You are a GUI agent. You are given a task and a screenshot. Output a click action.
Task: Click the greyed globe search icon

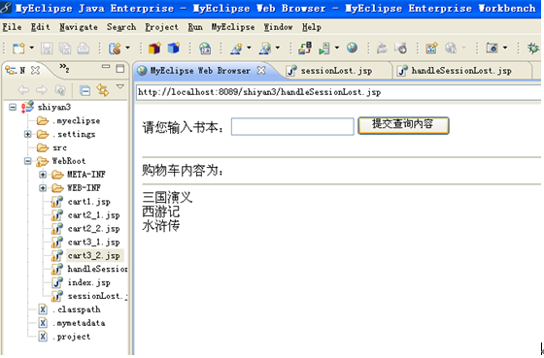pos(451,49)
